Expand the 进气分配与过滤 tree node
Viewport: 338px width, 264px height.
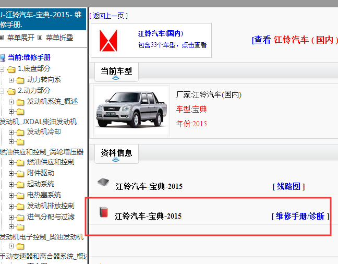[11, 217]
